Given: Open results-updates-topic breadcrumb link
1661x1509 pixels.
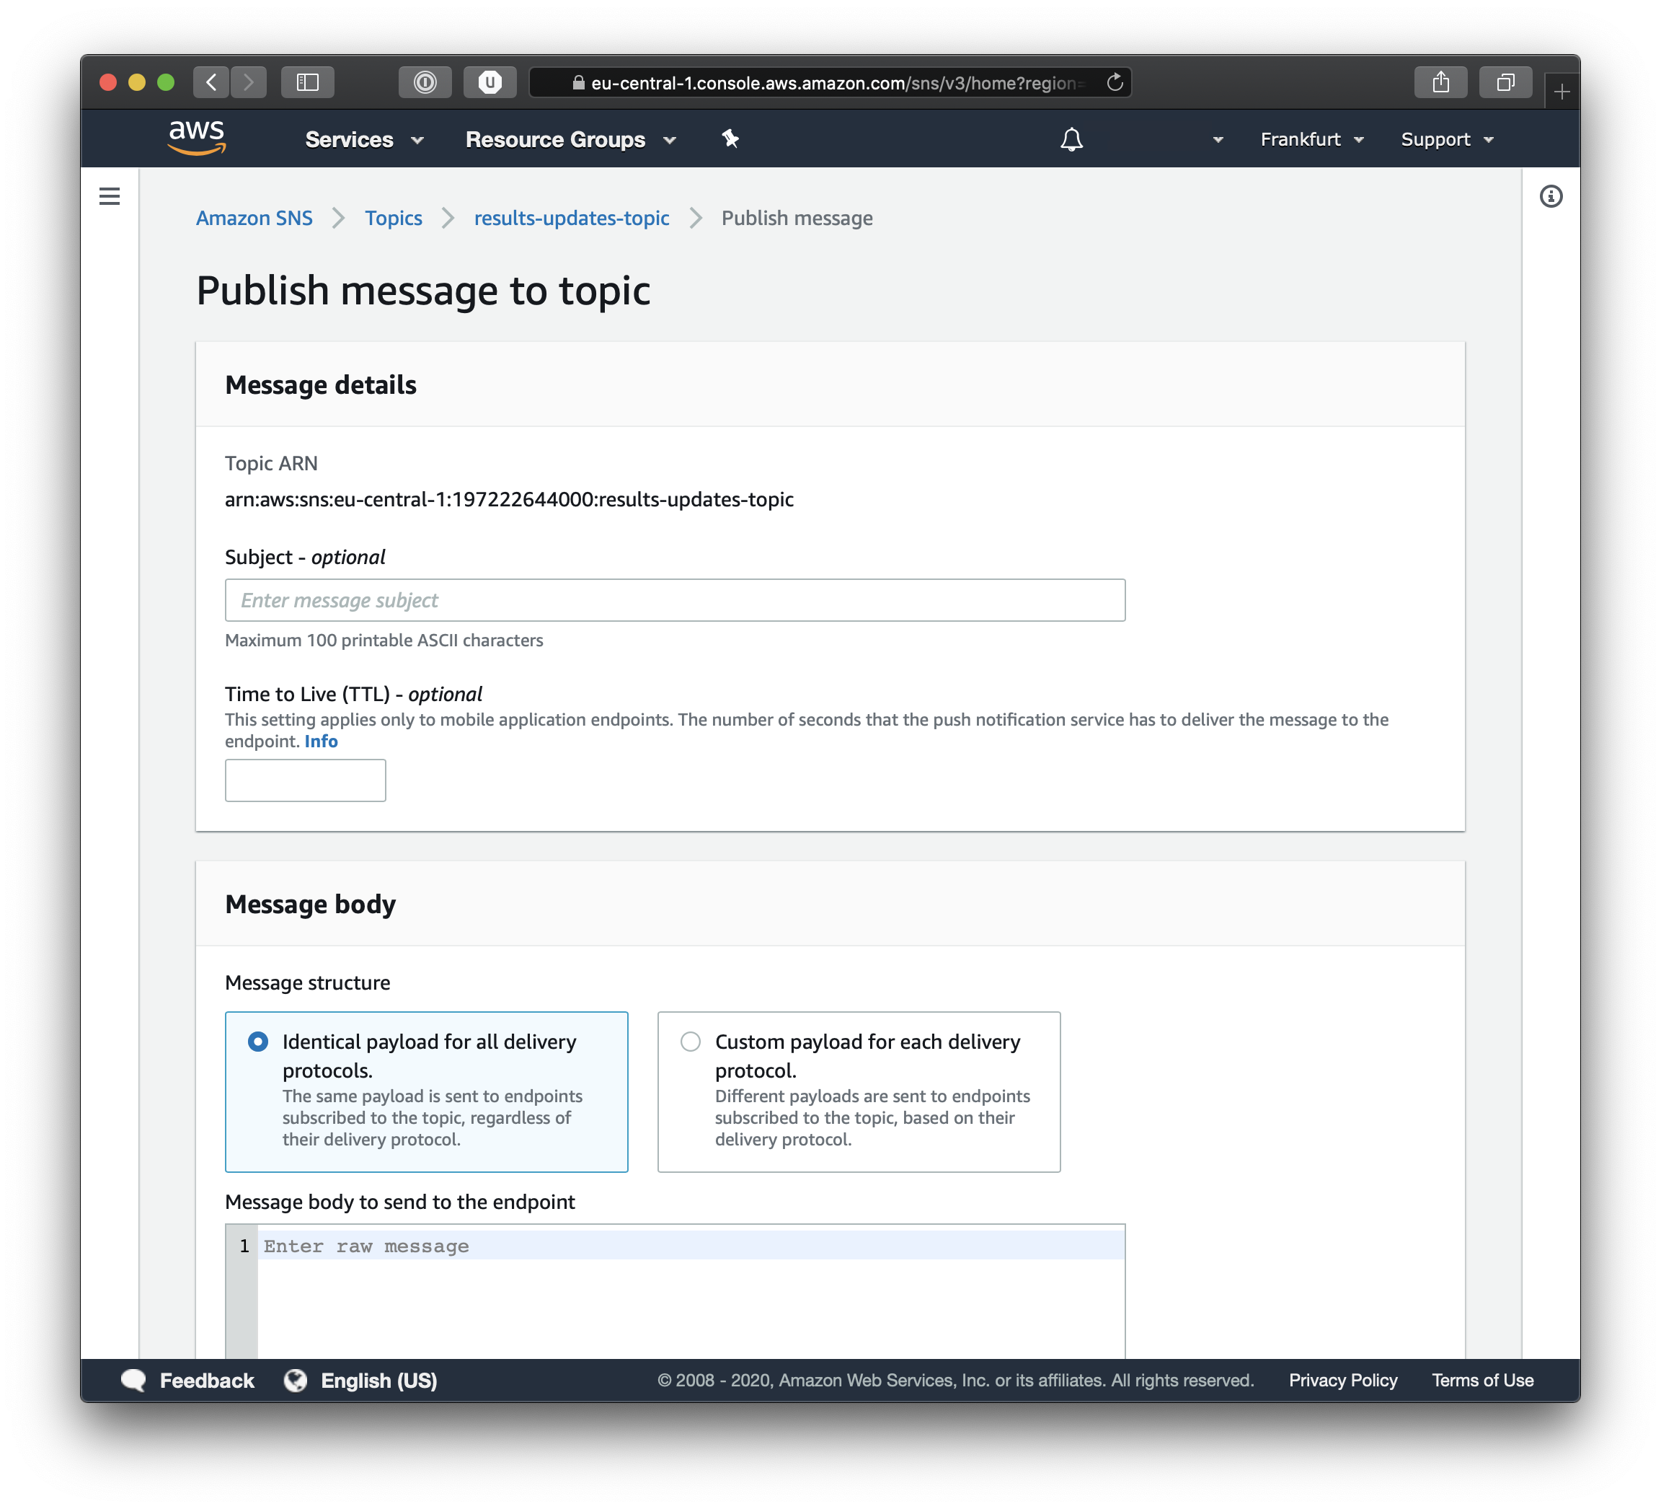Looking at the screenshot, I should click(571, 218).
